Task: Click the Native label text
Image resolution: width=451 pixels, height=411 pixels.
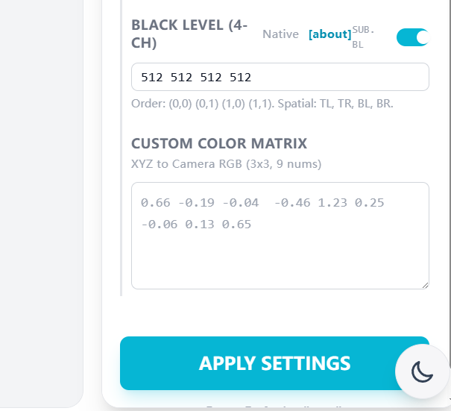Action: (x=280, y=34)
